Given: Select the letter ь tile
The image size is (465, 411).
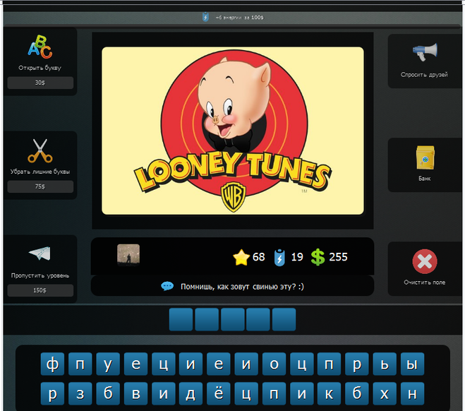Looking at the screenshot, I should click(x=385, y=364).
